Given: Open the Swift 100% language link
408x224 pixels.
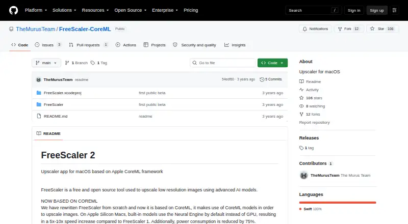Looking at the screenshot, I should click(311, 209).
